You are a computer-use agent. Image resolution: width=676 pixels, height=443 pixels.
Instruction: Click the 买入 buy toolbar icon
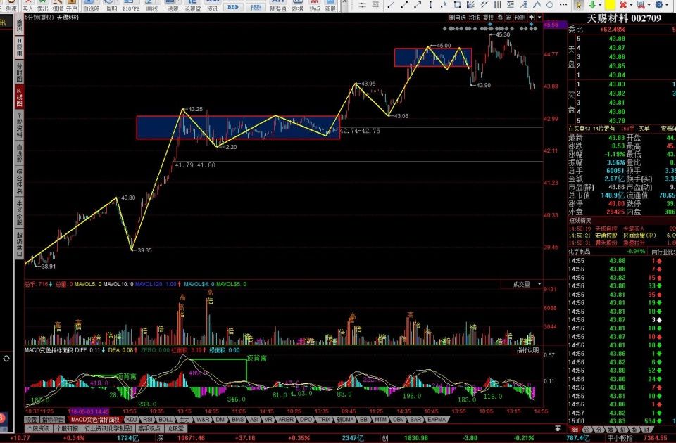point(29,6)
